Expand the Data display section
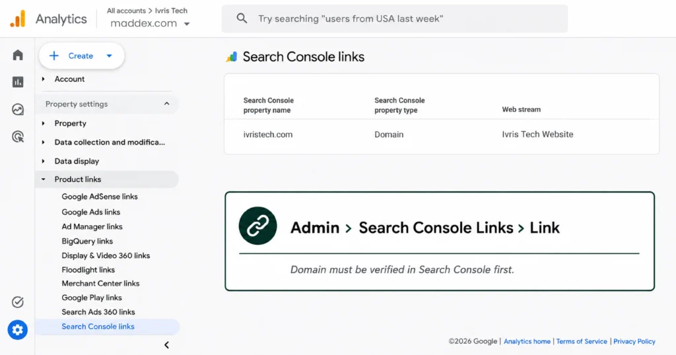Image resolution: width=676 pixels, height=355 pixels. pos(77,161)
